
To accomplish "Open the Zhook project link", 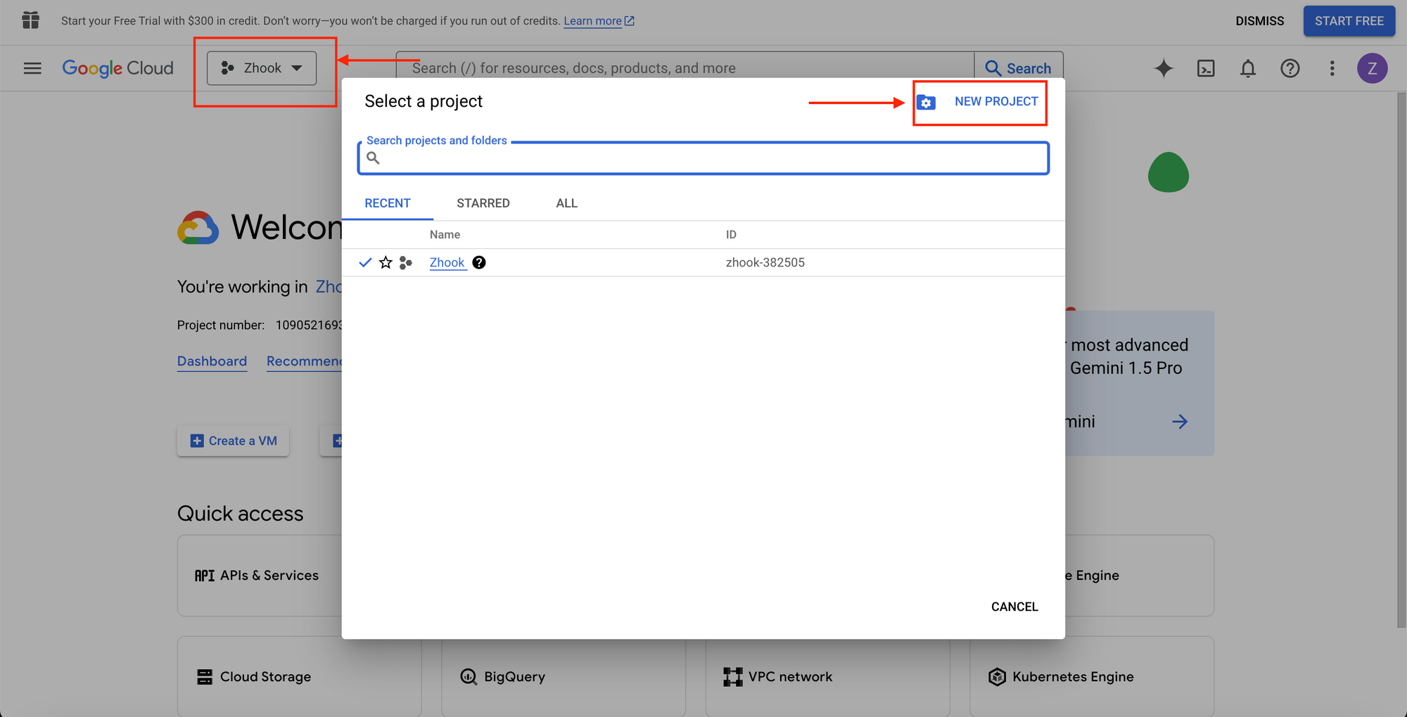I will 447,262.
